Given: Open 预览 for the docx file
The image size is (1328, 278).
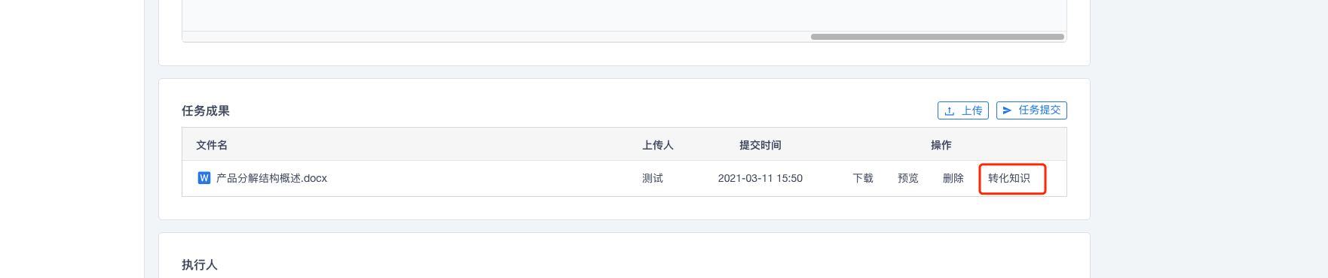Looking at the screenshot, I should coord(908,178).
